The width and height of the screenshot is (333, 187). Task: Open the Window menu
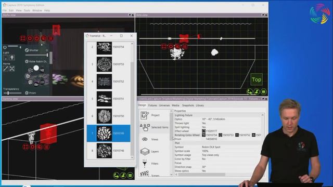click(x=37, y=10)
